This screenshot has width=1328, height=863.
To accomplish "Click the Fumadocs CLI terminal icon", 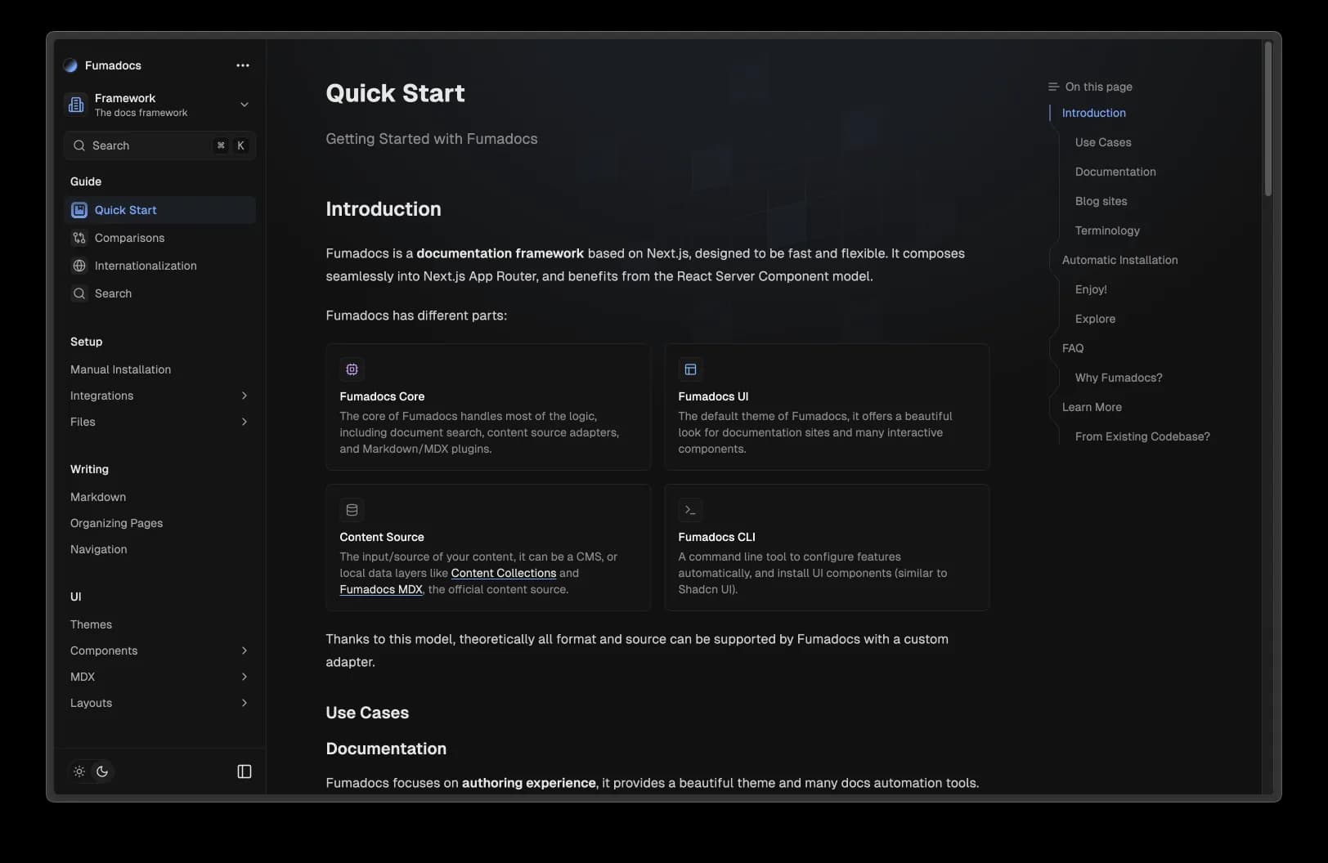I will point(690,510).
